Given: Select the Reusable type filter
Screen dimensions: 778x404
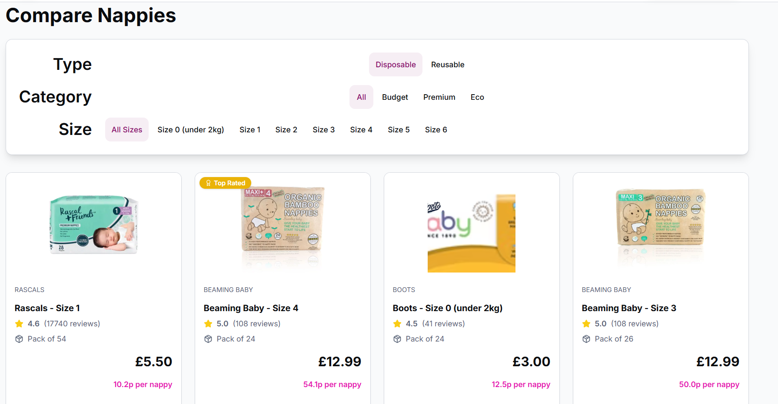Looking at the screenshot, I should [448, 65].
